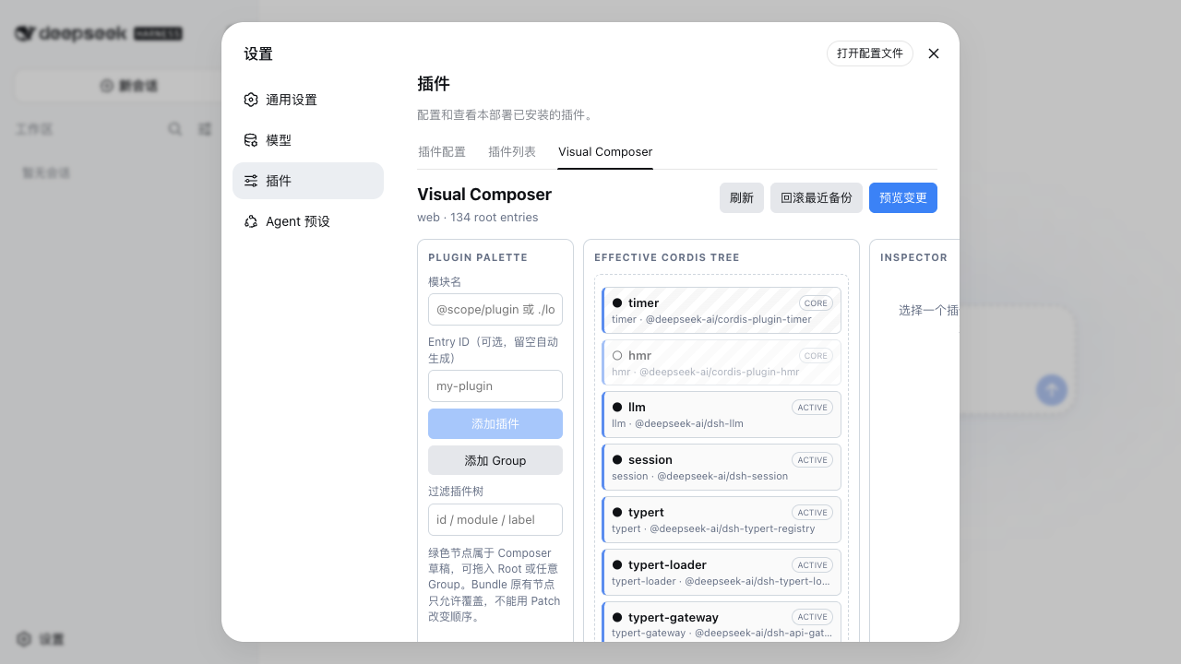
Task: Click the Agent 预设 puzzle icon
Action: [x=251, y=221]
